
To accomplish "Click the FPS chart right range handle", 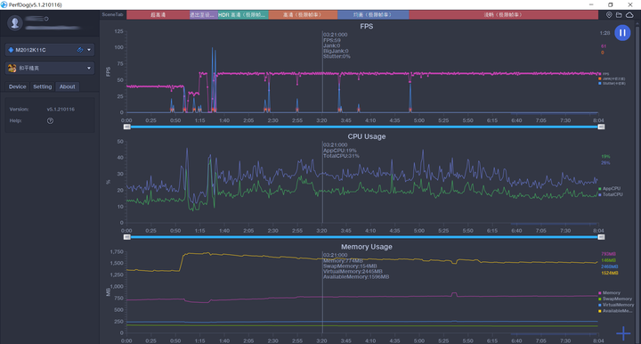I will coord(601,127).
